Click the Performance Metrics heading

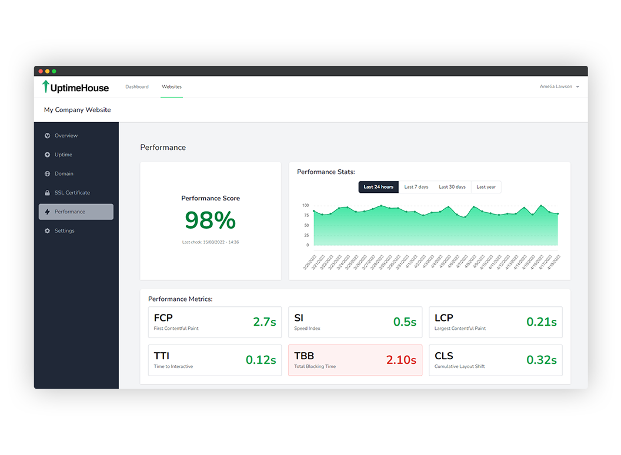click(180, 299)
